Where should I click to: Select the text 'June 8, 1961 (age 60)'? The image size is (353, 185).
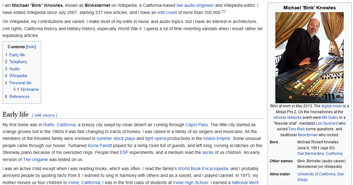[x=316, y=148]
